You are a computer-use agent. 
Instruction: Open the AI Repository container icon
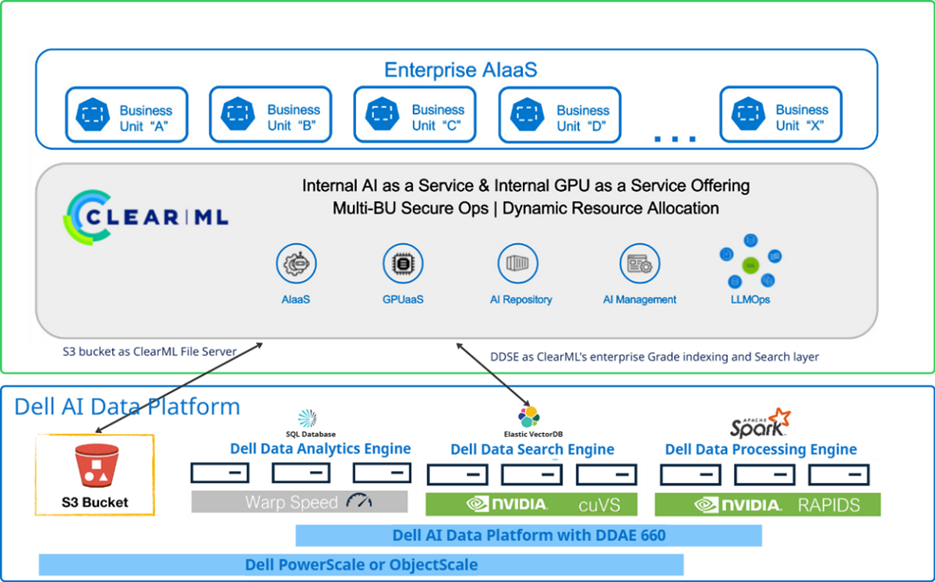[517, 264]
